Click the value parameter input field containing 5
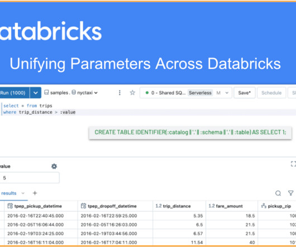The image size is (296, 247). pos(30,178)
